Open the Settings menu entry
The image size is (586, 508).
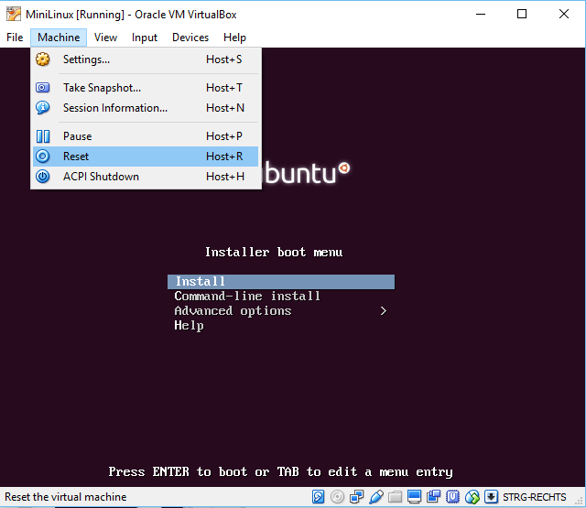coord(146,59)
